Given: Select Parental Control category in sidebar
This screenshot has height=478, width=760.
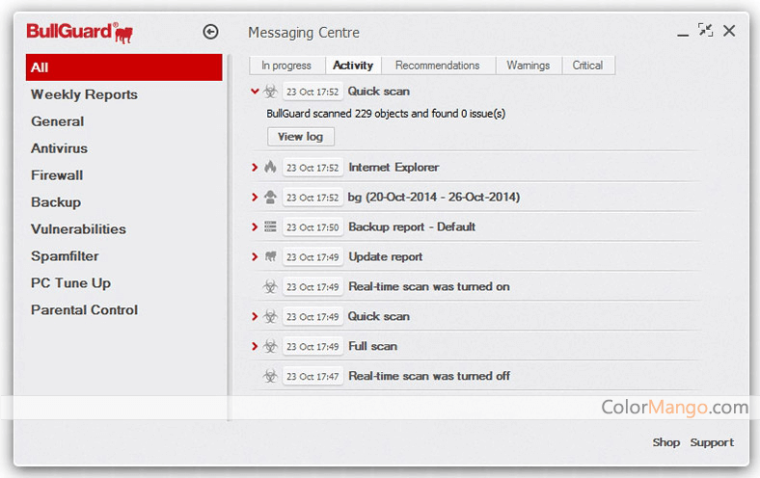Looking at the screenshot, I should pos(84,310).
